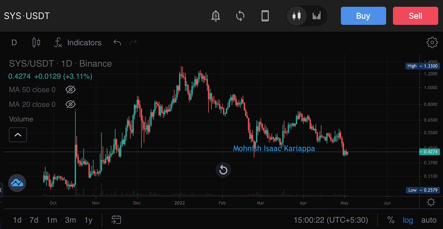The image size is (443, 229).
Task: Tap the mobile device icon
Action: click(x=265, y=16)
